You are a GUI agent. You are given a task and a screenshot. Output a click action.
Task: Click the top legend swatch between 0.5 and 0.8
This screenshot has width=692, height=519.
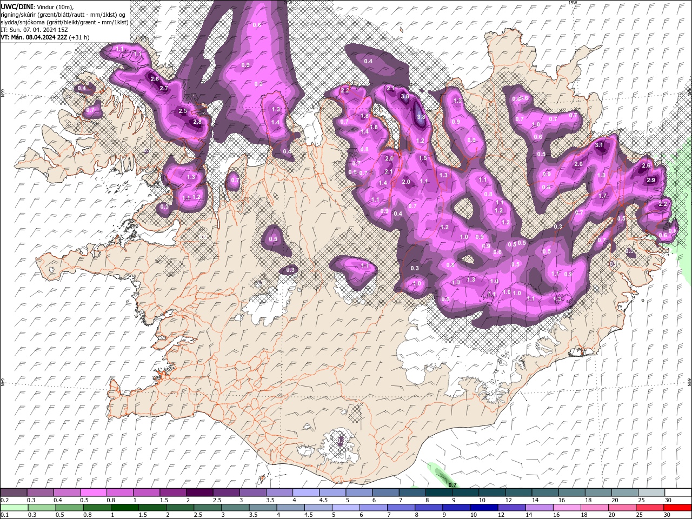coord(94,493)
